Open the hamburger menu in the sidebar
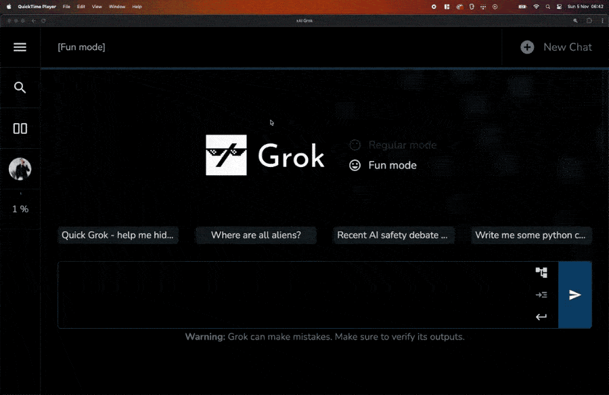 click(x=20, y=47)
